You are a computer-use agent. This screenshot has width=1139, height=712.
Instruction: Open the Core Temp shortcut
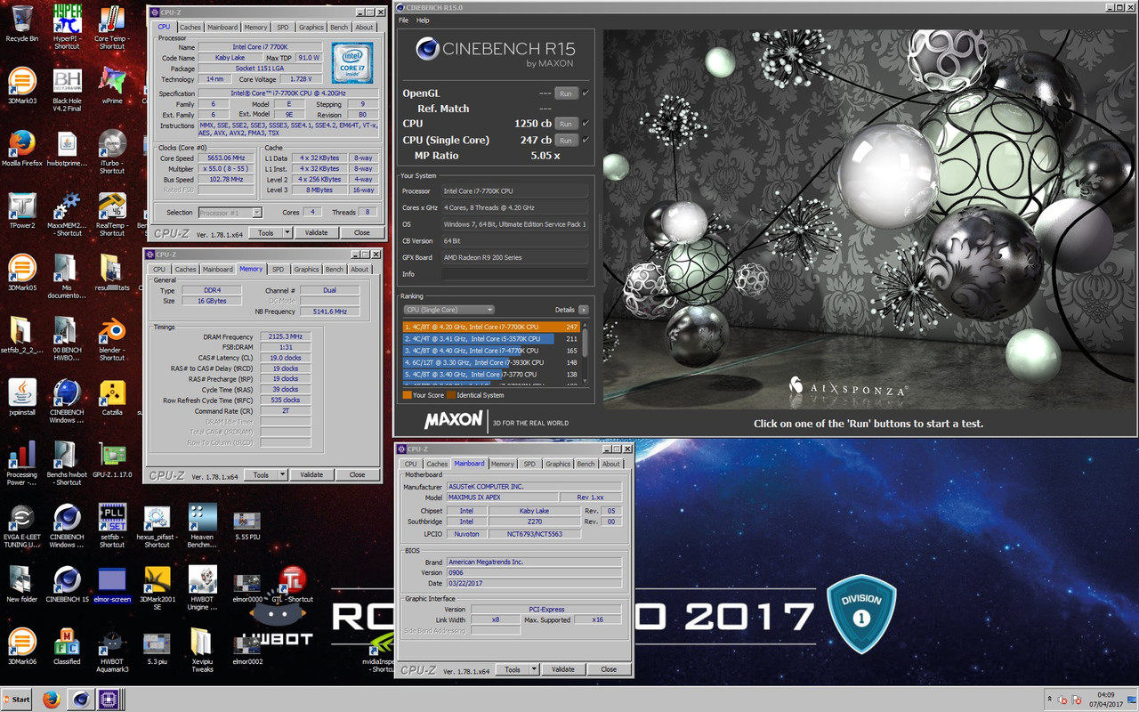coord(111,25)
